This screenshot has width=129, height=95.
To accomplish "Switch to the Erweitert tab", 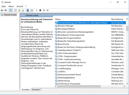I will tap(26, 90).
